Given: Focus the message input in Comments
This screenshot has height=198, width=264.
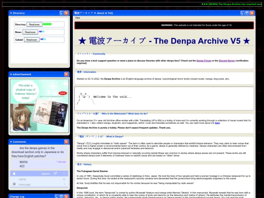Looking at the screenshot, I should (x=39, y=184).
